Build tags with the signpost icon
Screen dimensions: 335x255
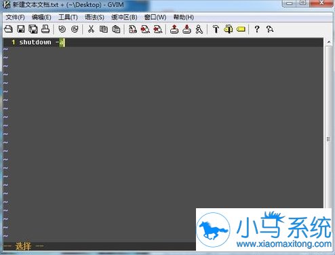click(229, 29)
